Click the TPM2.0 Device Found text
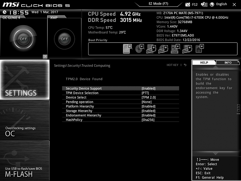 [x=84, y=79]
